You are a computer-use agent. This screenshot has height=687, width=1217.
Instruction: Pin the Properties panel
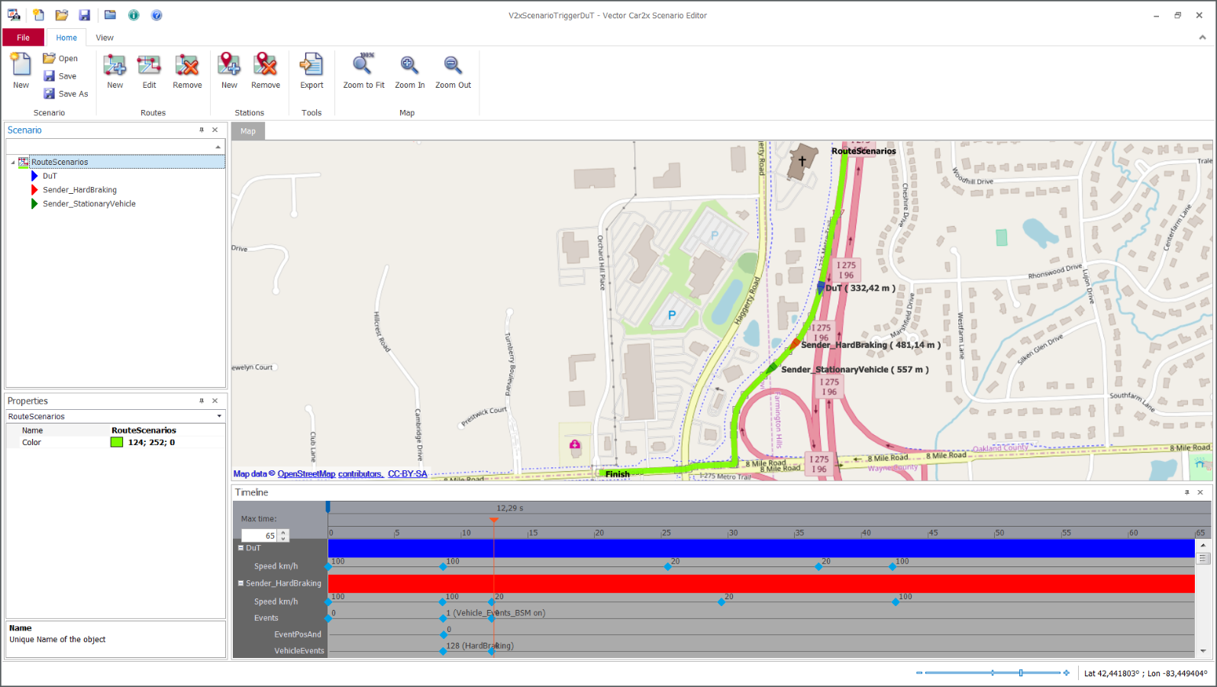(202, 401)
